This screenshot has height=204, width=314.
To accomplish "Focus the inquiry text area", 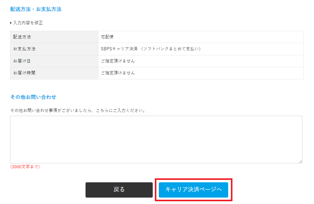I will tap(156, 139).
